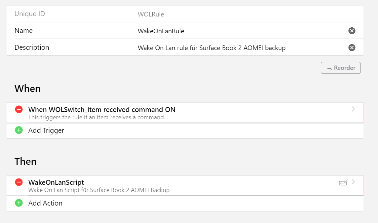Open script editor icon on WakeOnLanScript row
Image resolution: width=378 pixels, height=223 pixels.
[343, 182]
